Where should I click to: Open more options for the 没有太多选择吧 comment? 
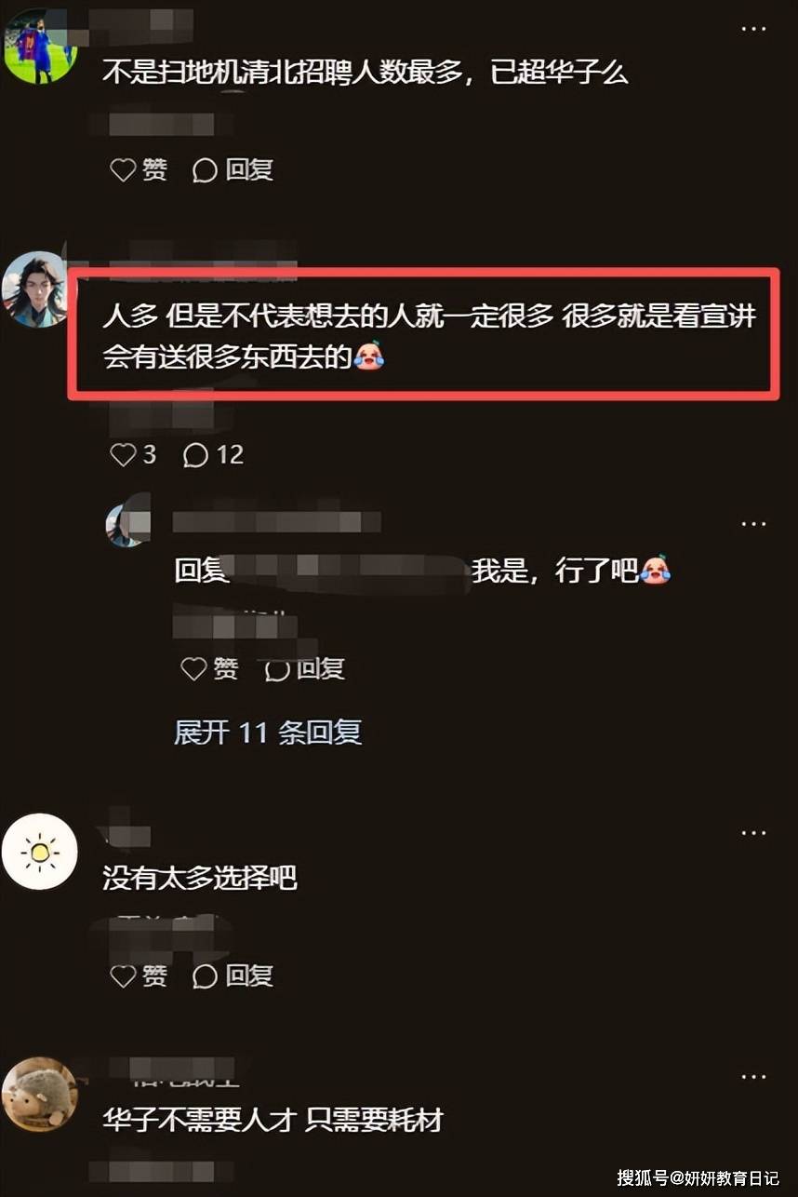753,833
